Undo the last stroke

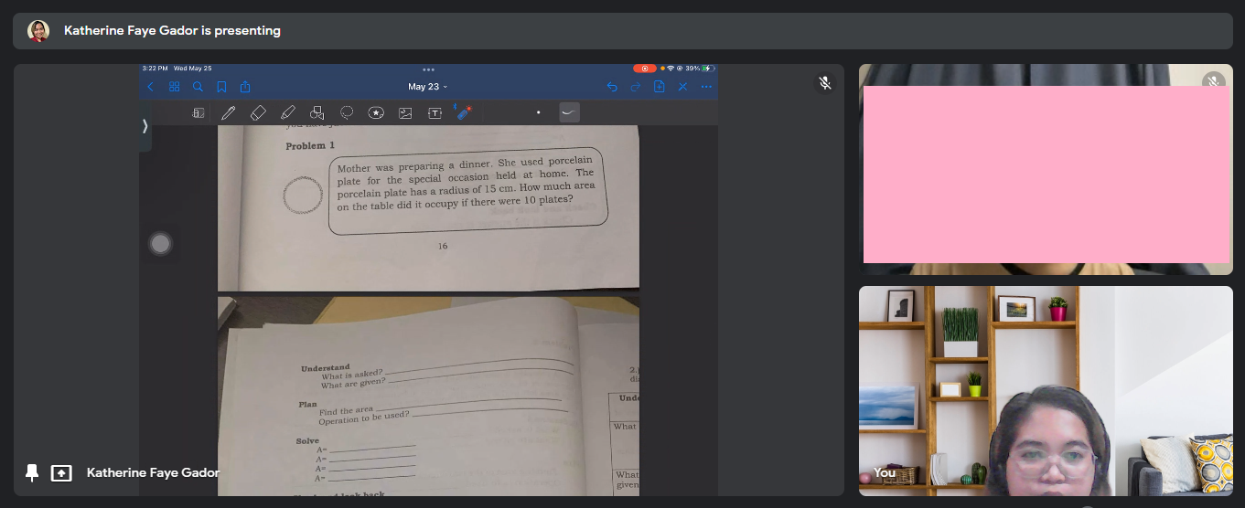click(612, 87)
